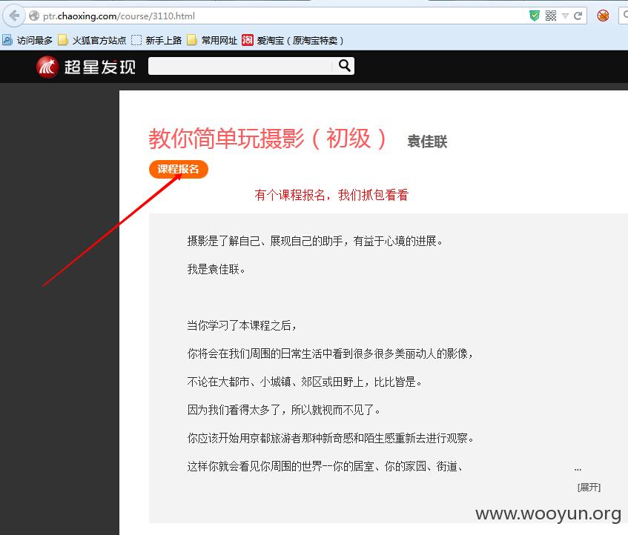Click the red blocker extension icon
The width and height of the screenshot is (628, 535).
tap(603, 16)
